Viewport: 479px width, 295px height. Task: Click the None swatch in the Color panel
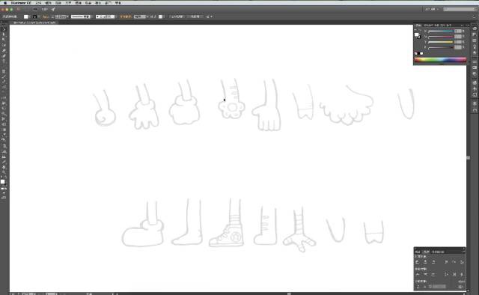pos(416,53)
